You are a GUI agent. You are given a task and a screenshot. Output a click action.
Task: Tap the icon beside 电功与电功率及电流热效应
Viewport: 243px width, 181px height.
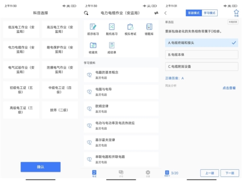coord(89,125)
